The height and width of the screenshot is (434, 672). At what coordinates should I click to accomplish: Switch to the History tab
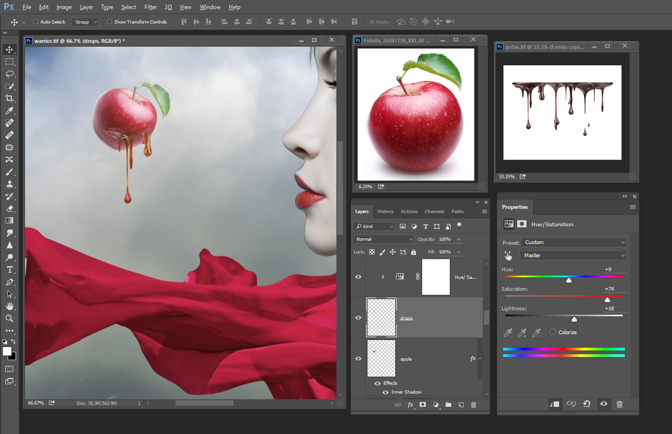click(385, 212)
